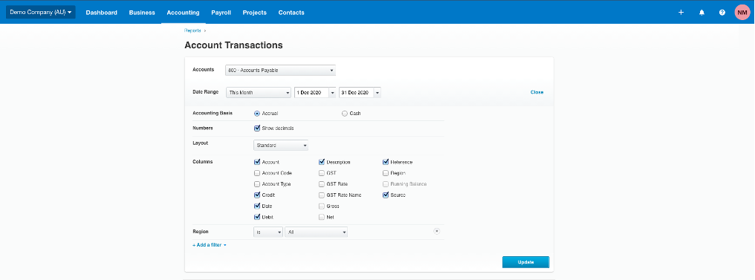Open the This Month date range dropdown

259,92
